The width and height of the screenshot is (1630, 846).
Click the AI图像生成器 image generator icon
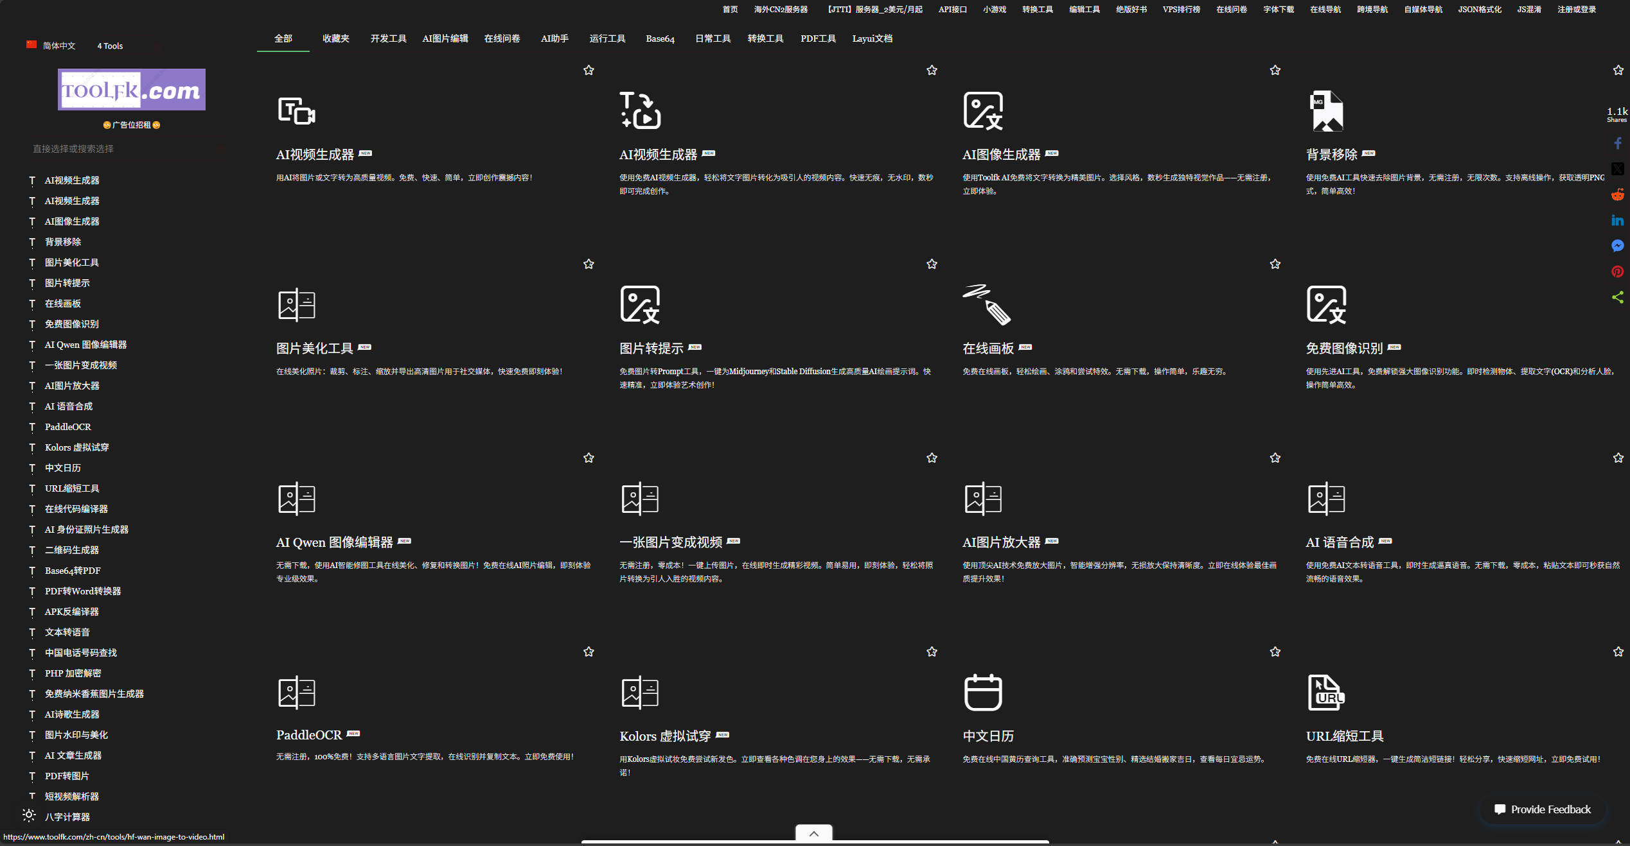pyautogui.click(x=982, y=110)
